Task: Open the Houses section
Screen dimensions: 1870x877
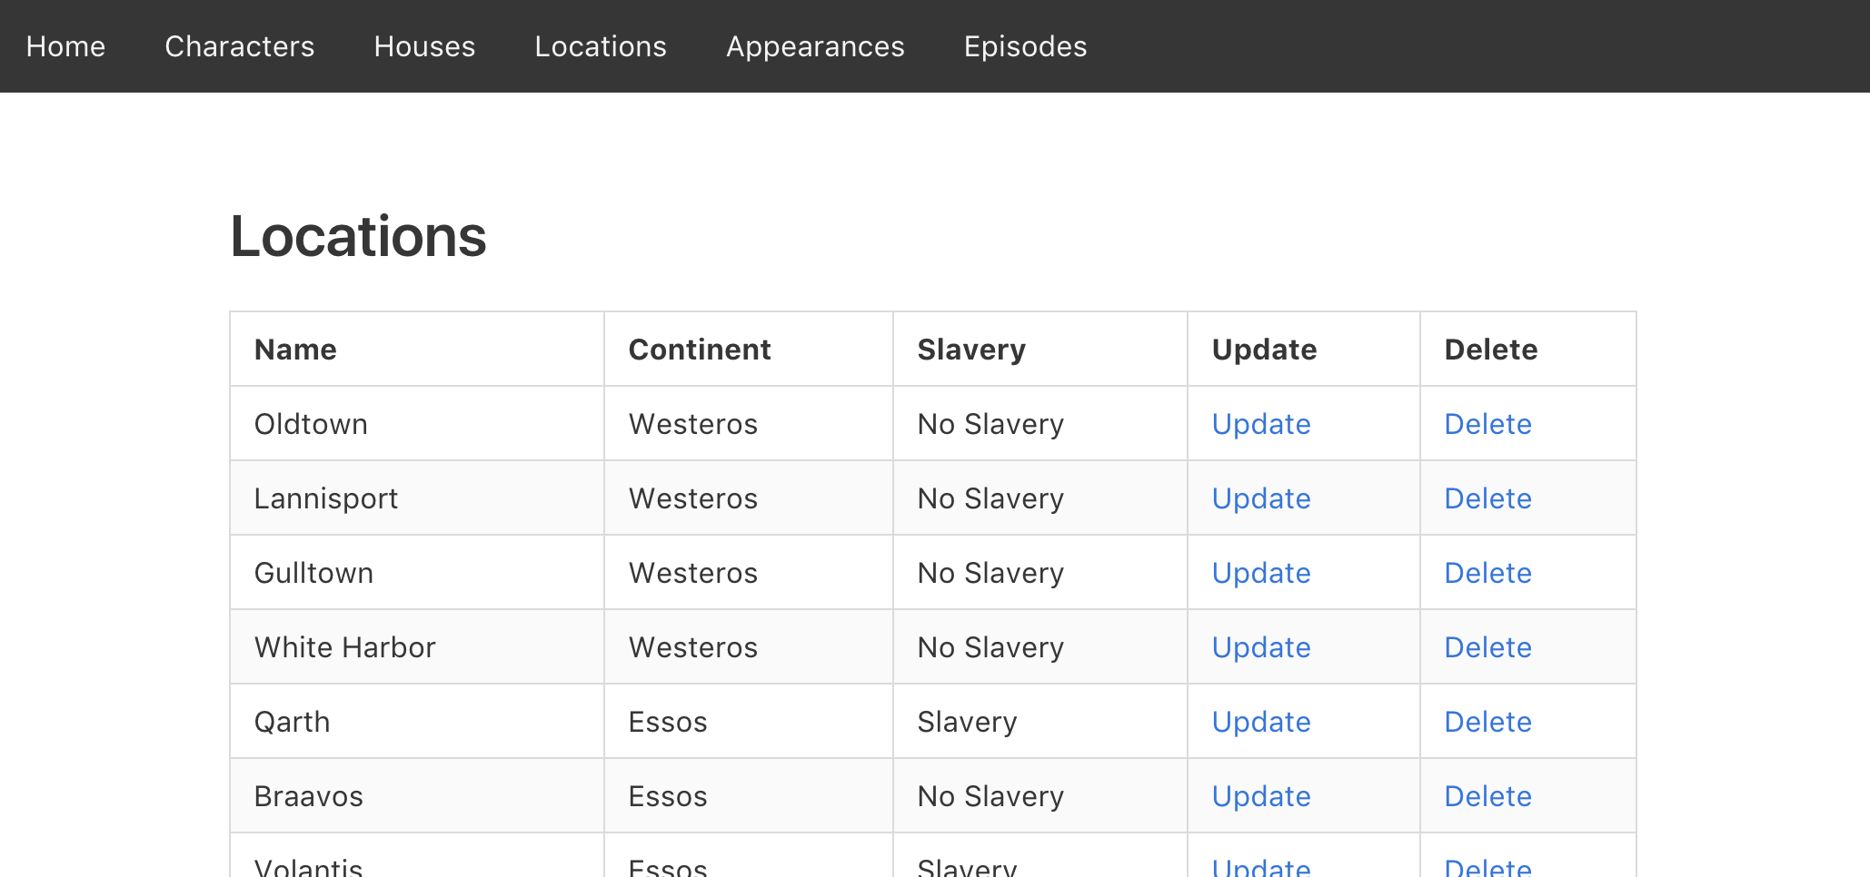Action: coord(424,46)
